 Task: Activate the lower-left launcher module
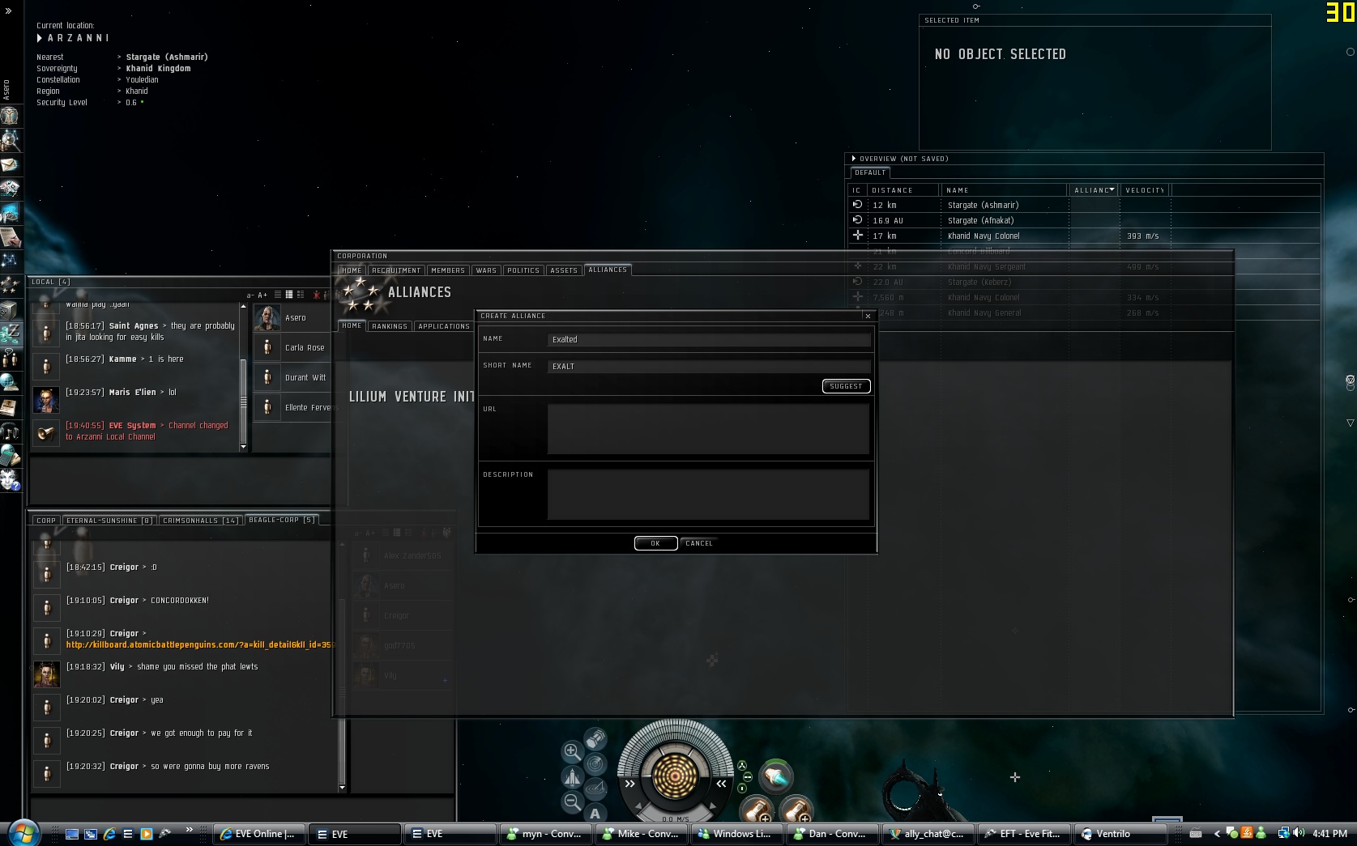(x=757, y=809)
